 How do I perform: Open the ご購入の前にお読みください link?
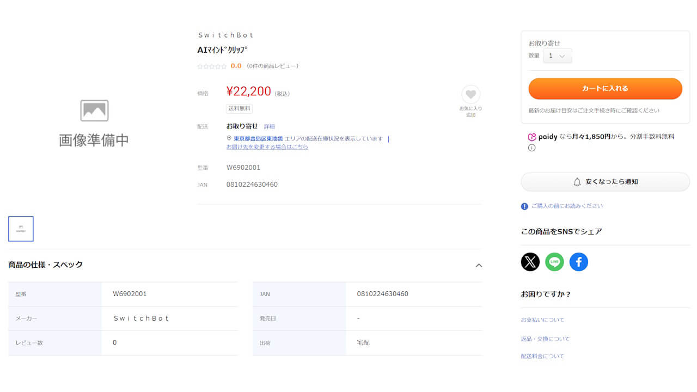point(567,206)
